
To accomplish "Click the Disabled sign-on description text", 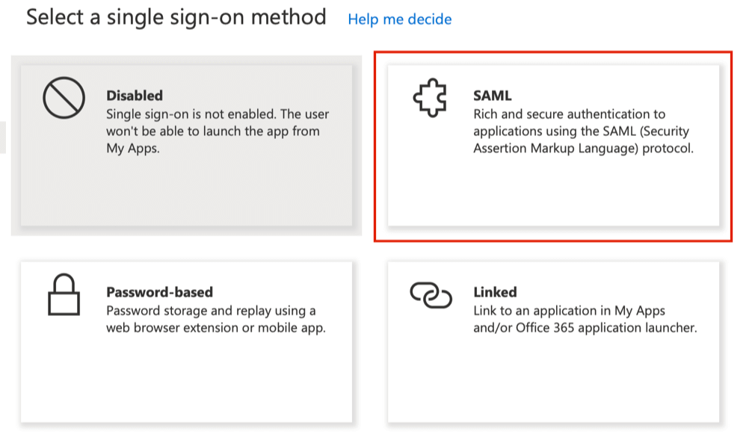I will click(218, 131).
